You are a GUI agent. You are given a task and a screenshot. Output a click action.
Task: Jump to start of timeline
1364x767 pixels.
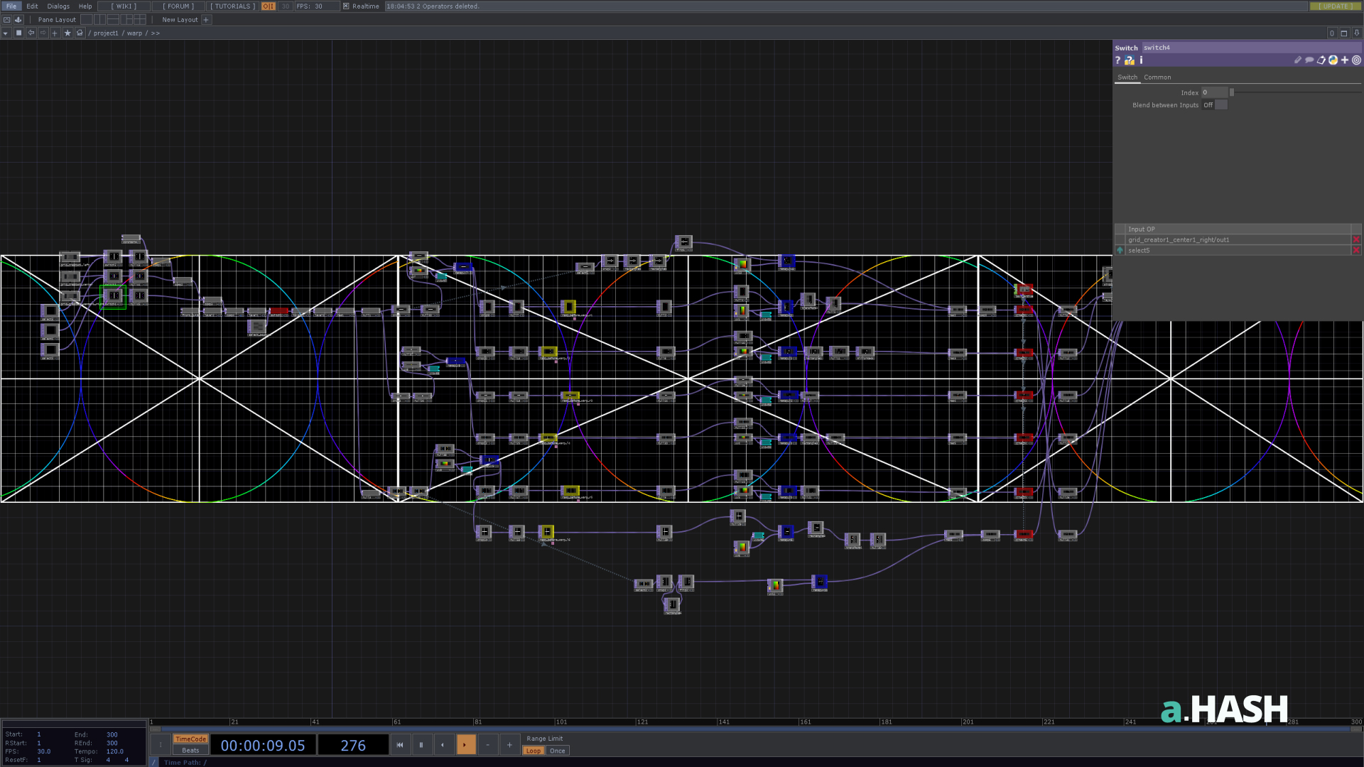coord(400,745)
